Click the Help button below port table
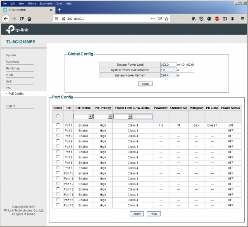Screen dimensions: 248x227 [x=153, y=214]
